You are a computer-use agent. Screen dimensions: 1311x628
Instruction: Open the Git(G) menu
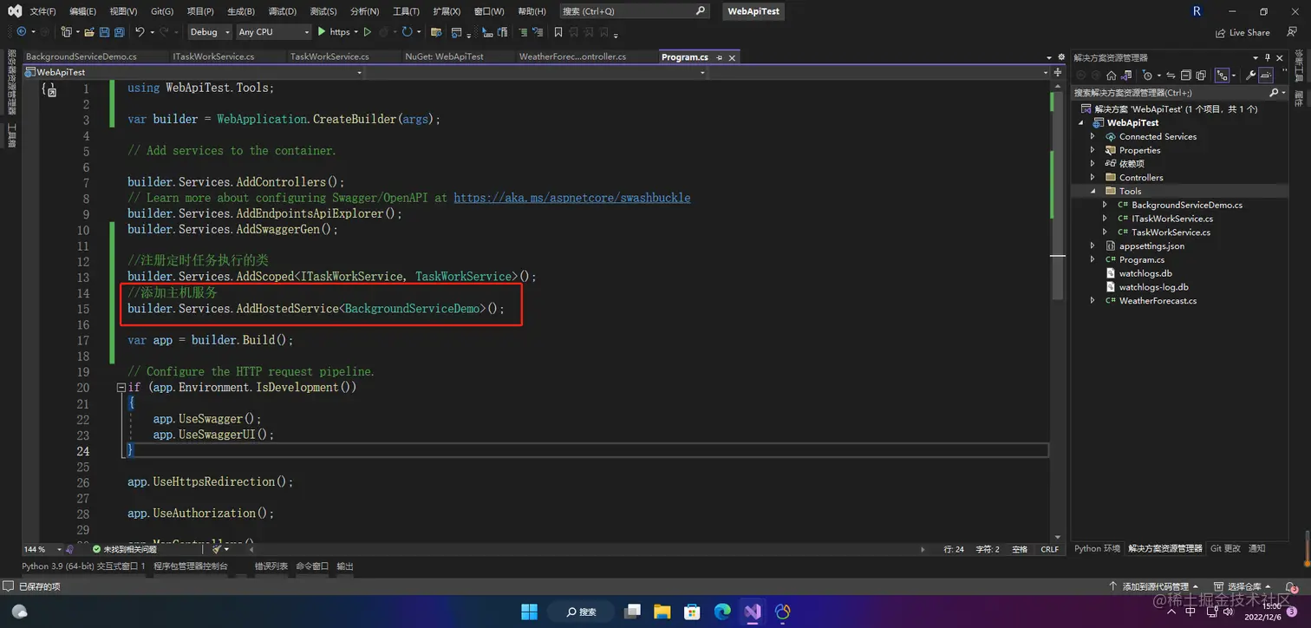162,11
